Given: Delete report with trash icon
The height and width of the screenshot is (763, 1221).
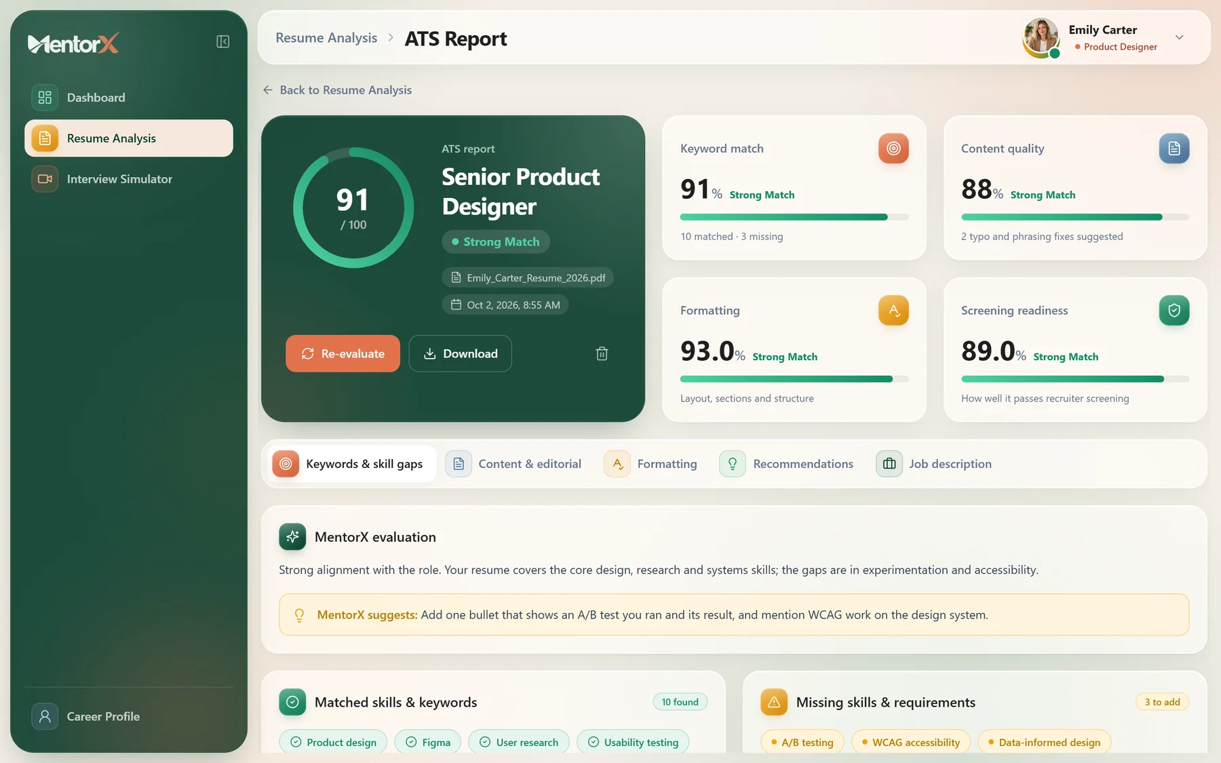Looking at the screenshot, I should (602, 353).
